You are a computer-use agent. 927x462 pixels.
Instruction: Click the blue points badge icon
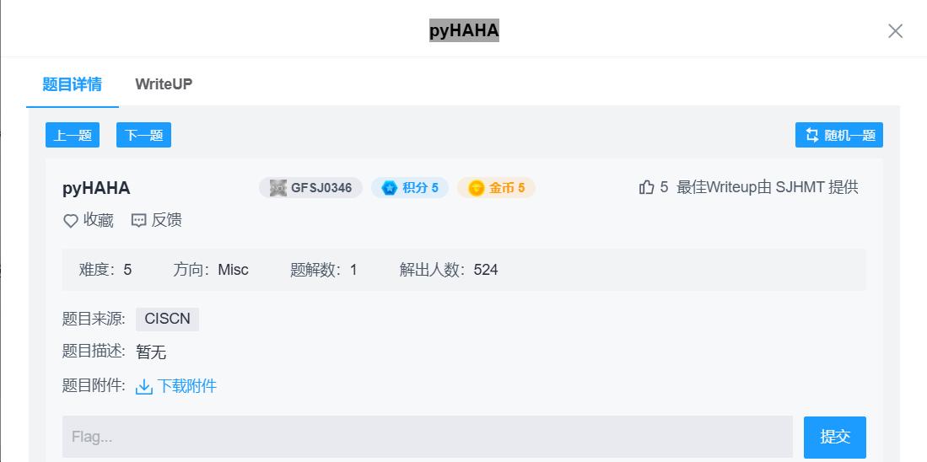pyautogui.click(x=389, y=187)
